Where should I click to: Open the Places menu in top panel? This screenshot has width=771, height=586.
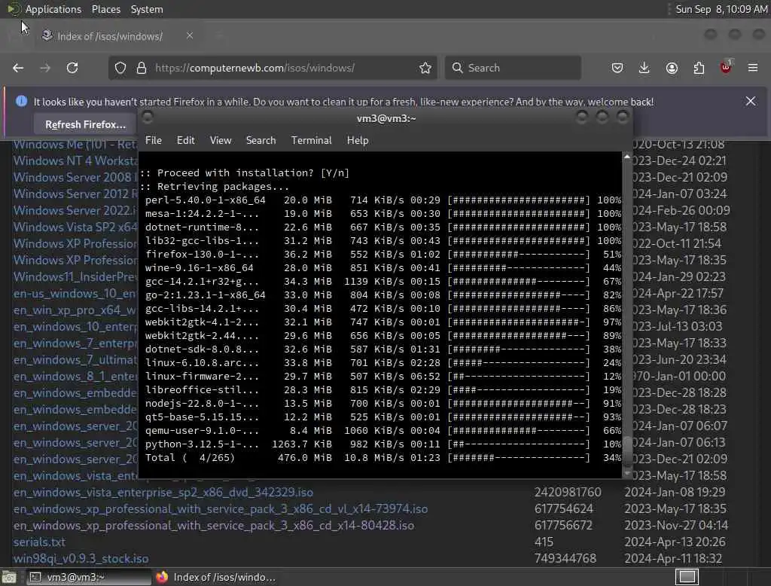pyautogui.click(x=105, y=9)
